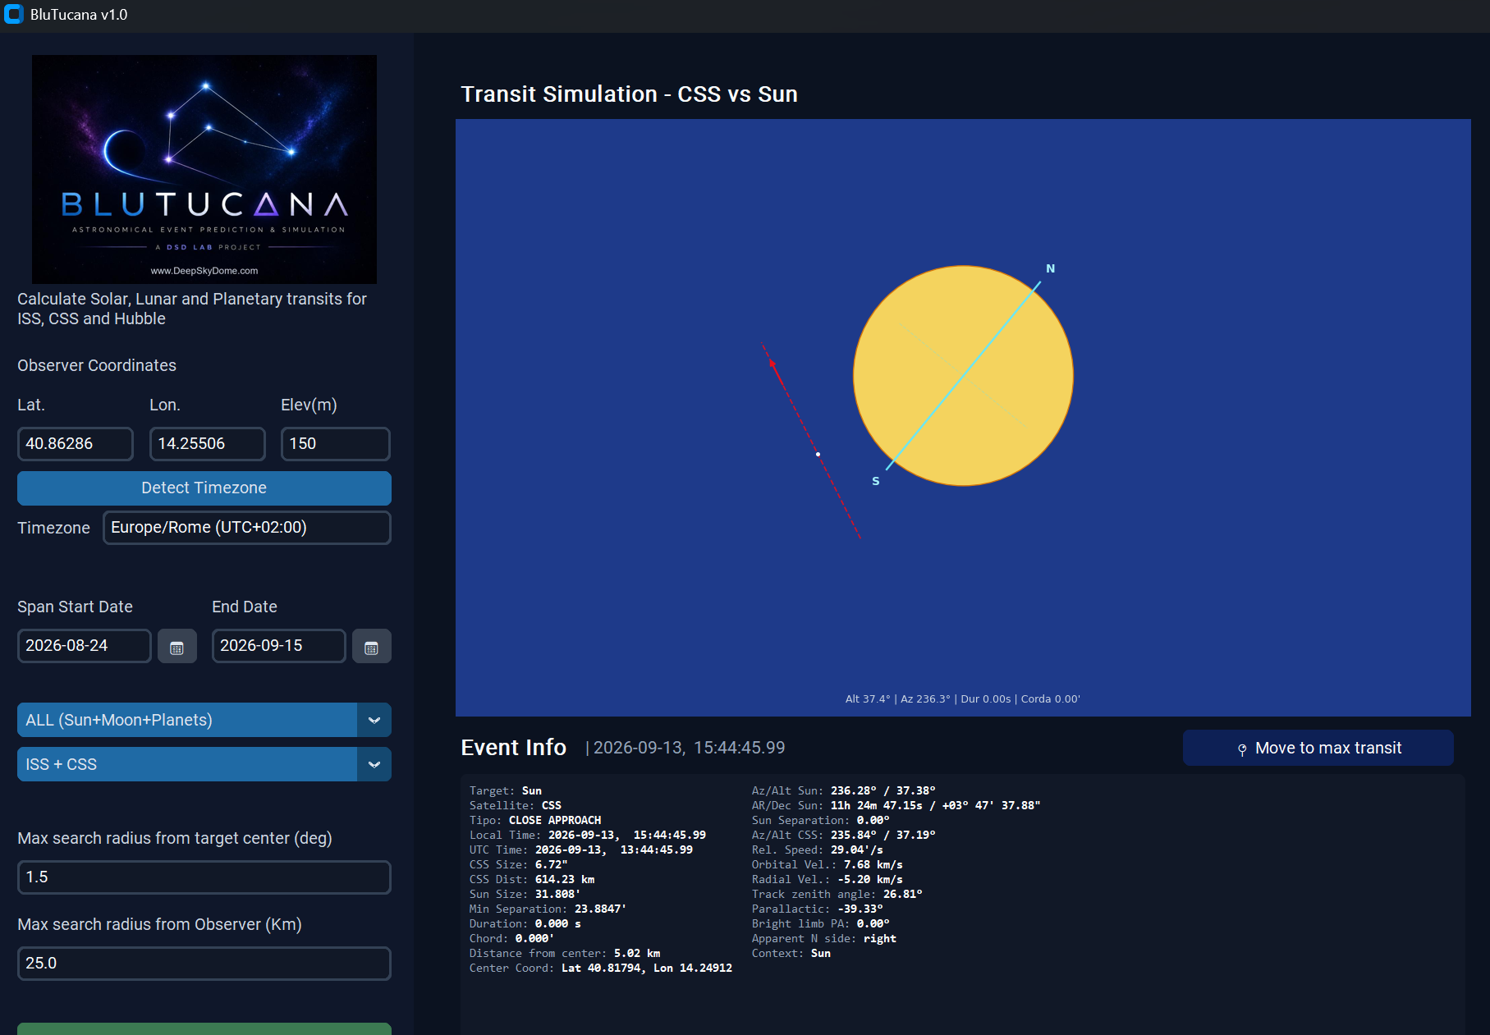Expand the ISS + CSS satellite dropdown arrow

pos(374,764)
